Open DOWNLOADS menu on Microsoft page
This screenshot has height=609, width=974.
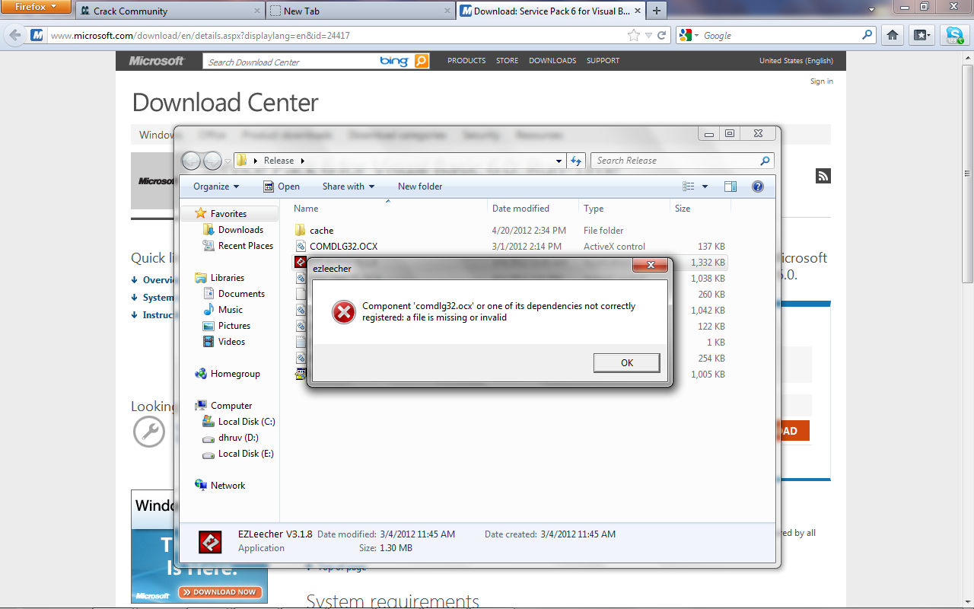(x=552, y=61)
